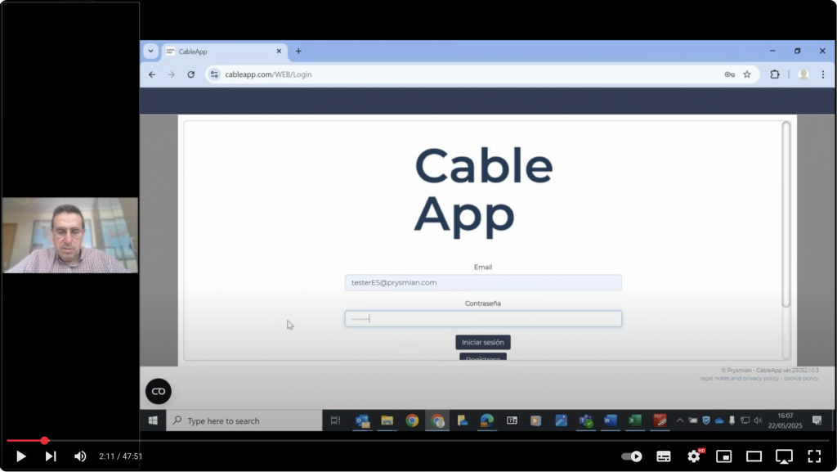Open the PDF editor taskbar icon
The width and height of the screenshot is (837, 472).
(660, 420)
